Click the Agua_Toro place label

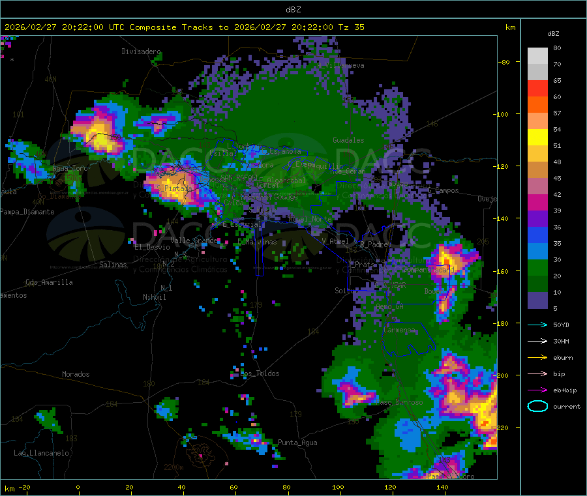[x=70, y=168]
